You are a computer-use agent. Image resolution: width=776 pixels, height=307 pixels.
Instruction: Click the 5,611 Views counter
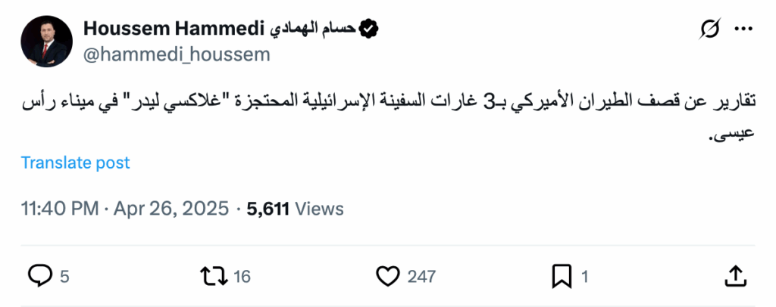tap(296, 209)
